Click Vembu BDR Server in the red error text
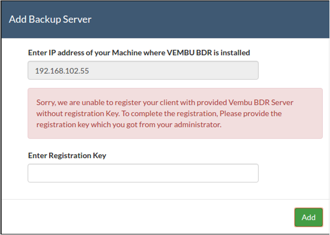 click(x=261, y=102)
